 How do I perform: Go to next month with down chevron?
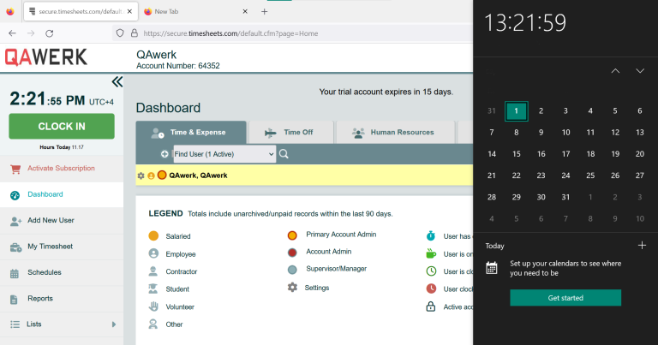click(x=640, y=71)
